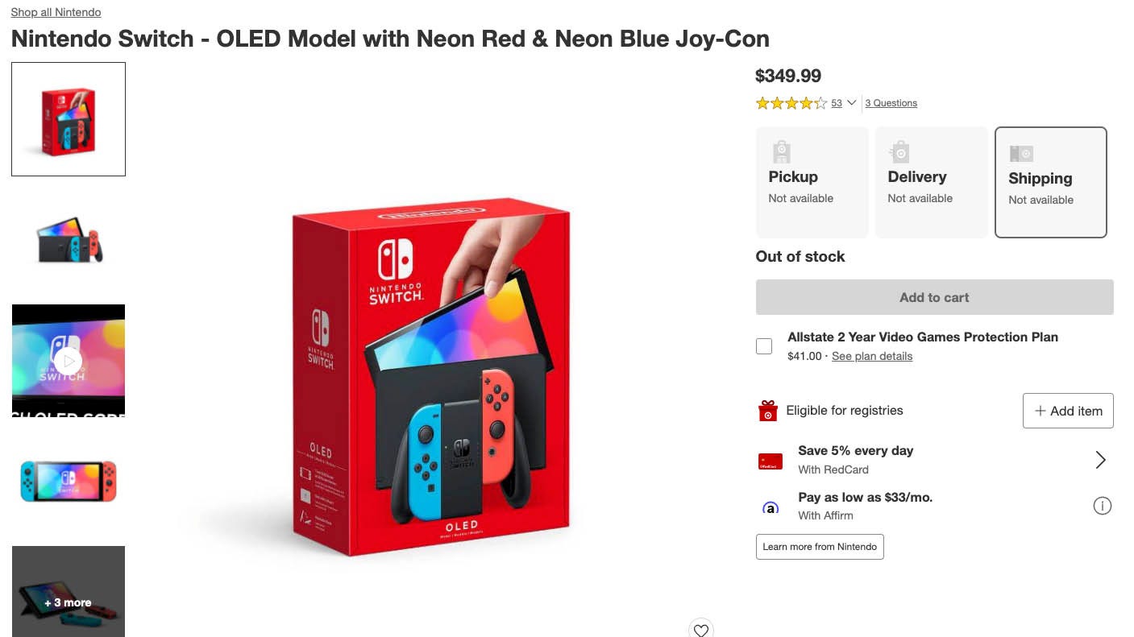Expand the Save 5% RedCard details

[1100, 459]
